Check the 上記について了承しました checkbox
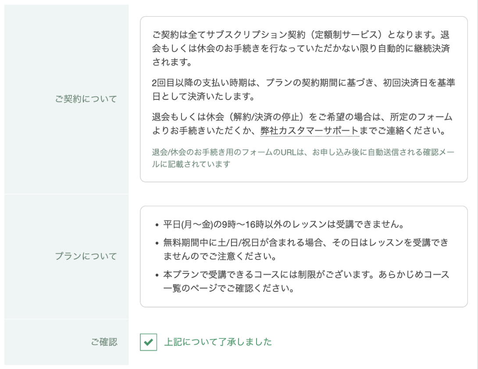Viewport: 478px width, 369px height. click(x=149, y=342)
